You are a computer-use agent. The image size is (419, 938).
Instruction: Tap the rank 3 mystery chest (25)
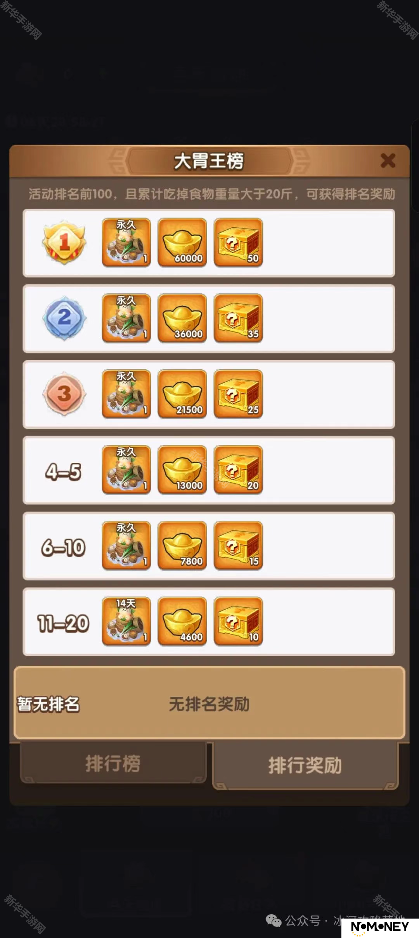(x=238, y=394)
